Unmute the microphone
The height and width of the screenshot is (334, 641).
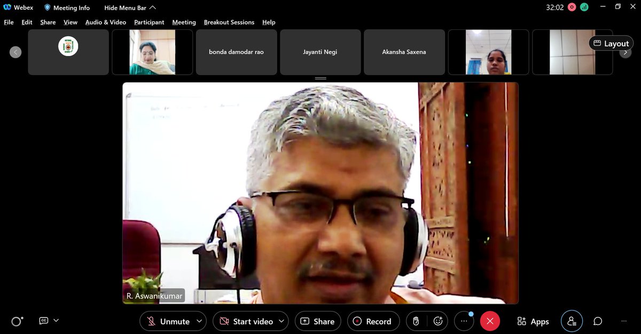[x=167, y=321]
